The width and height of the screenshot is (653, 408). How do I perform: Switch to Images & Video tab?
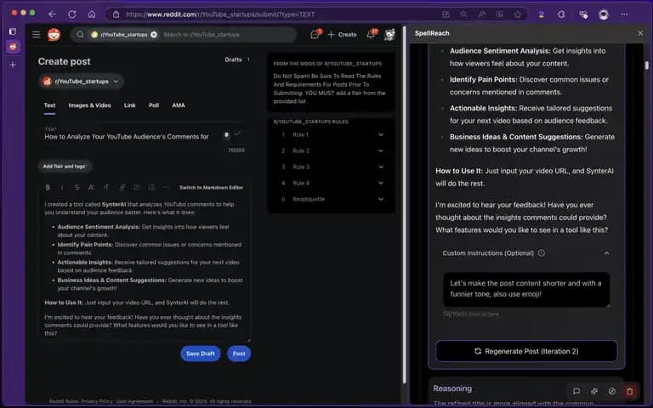click(89, 105)
